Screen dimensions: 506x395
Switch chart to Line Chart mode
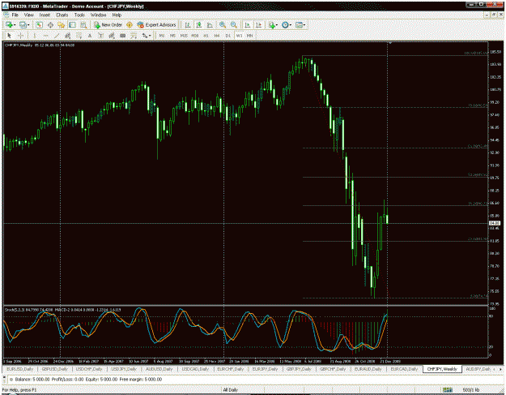click(210, 25)
